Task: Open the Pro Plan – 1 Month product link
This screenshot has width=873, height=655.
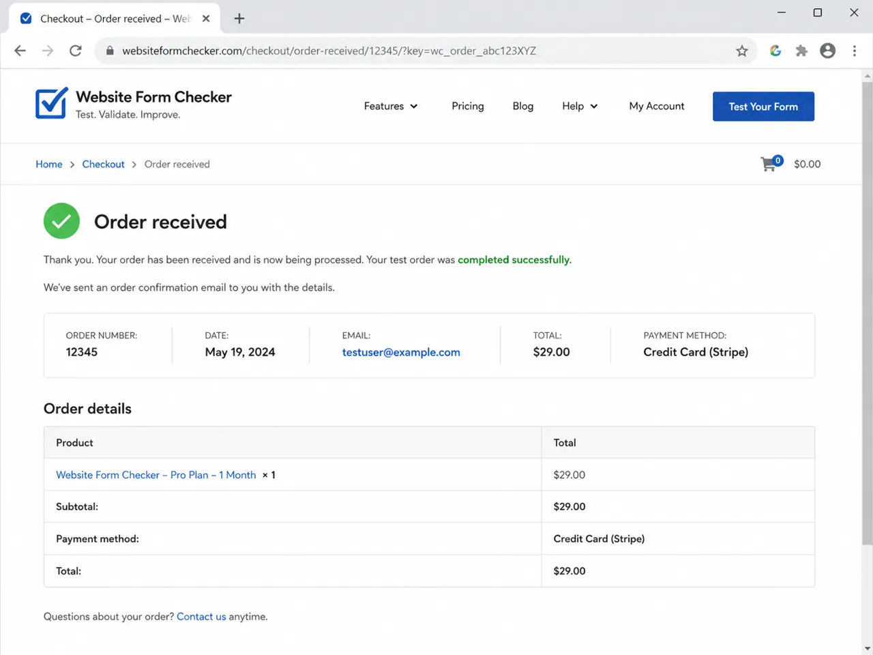Action: click(x=156, y=475)
